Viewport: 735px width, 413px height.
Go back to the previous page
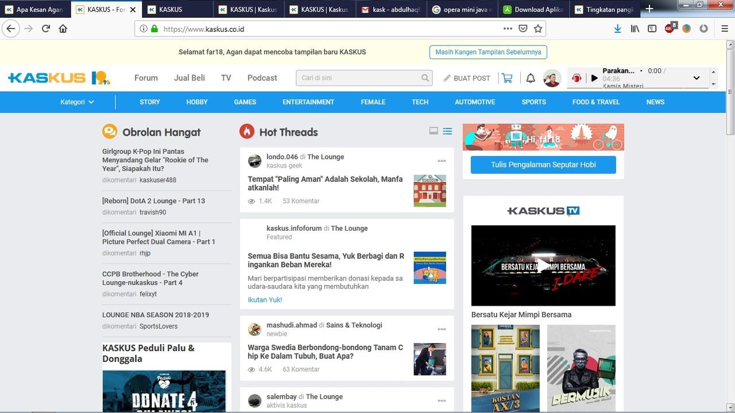(x=11, y=28)
